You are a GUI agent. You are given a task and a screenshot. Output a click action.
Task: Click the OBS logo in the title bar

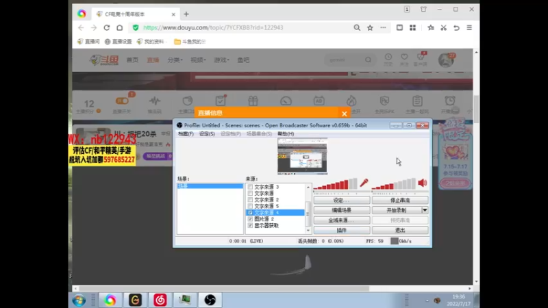179,125
